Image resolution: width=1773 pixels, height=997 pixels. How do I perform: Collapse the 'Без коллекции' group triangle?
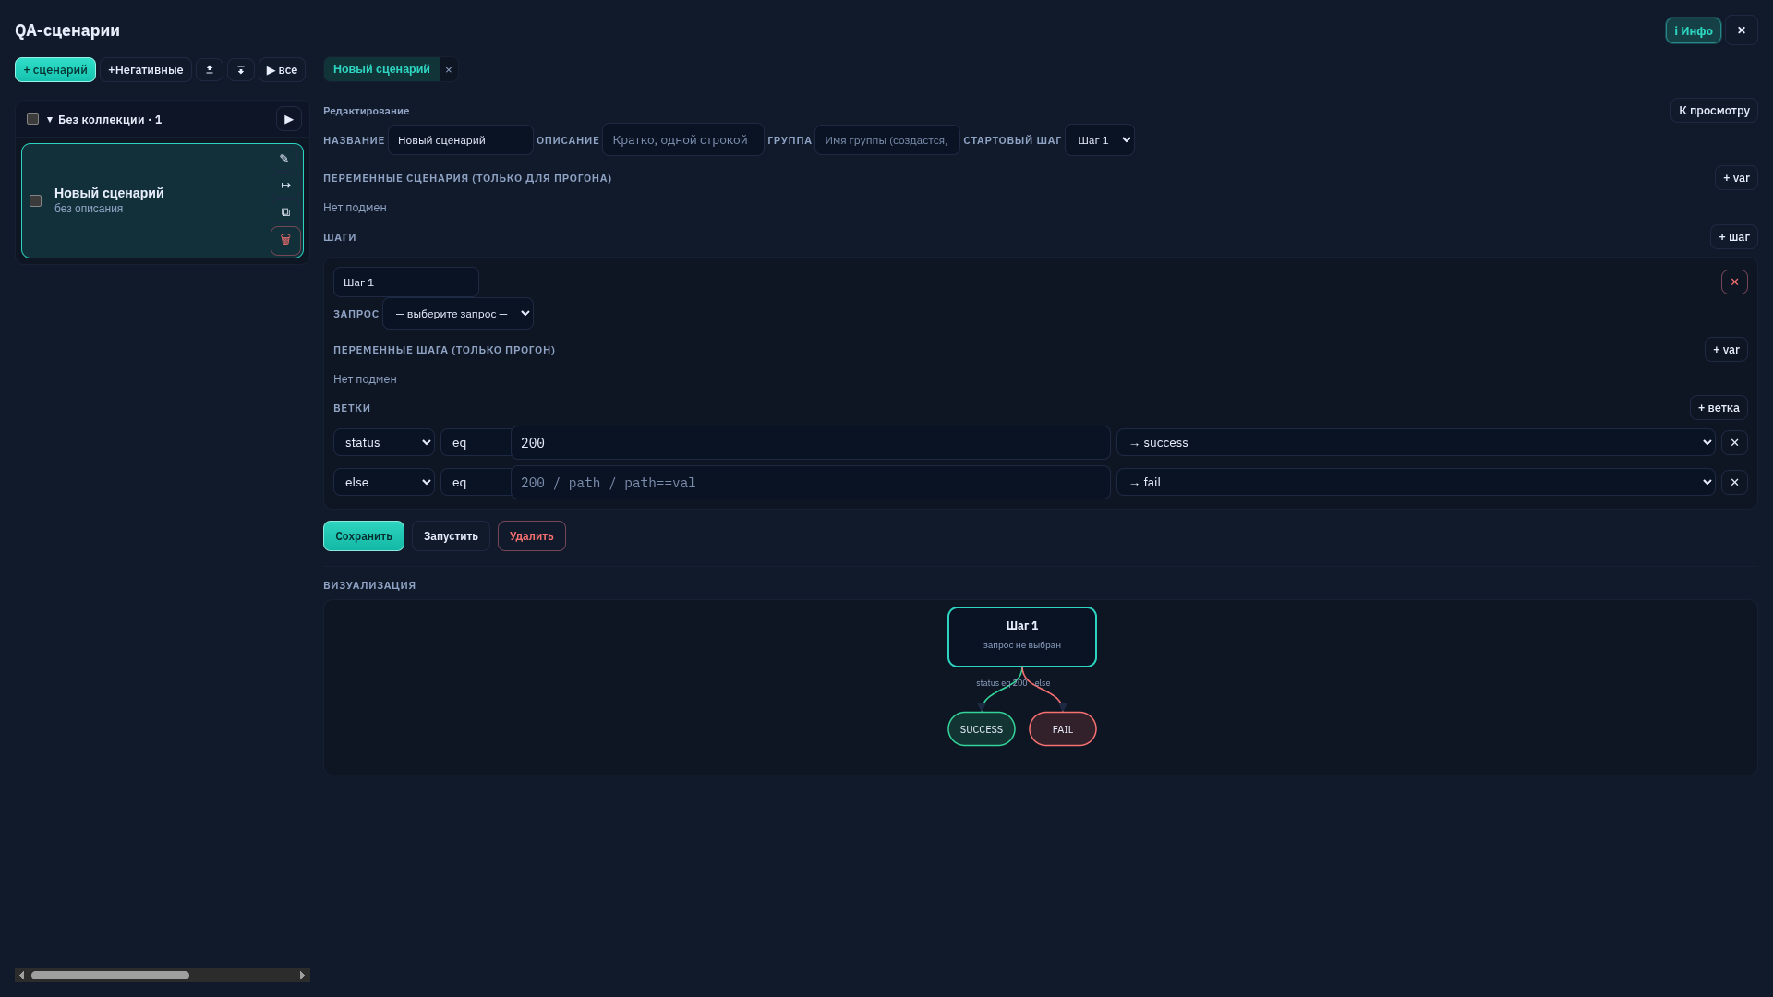pos(50,120)
